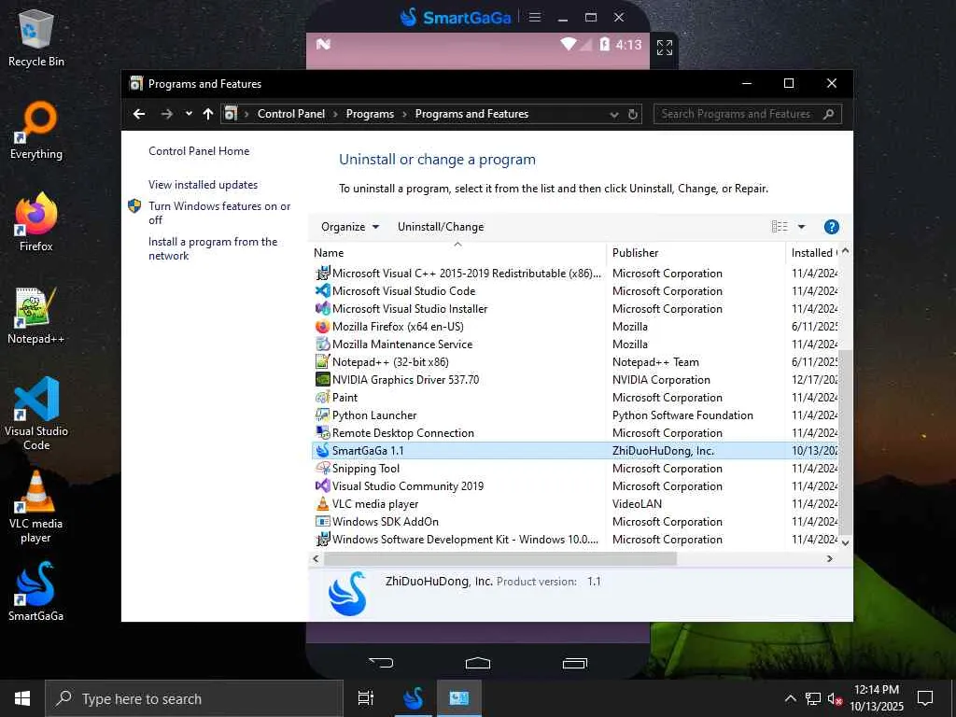956x717 pixels.
Task: Toggle SmartGaGa fullscreen icon
Action: pos(664,47)
